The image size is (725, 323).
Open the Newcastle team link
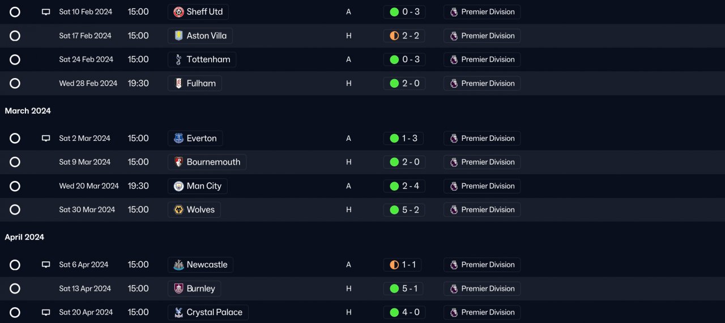point(207,265)
